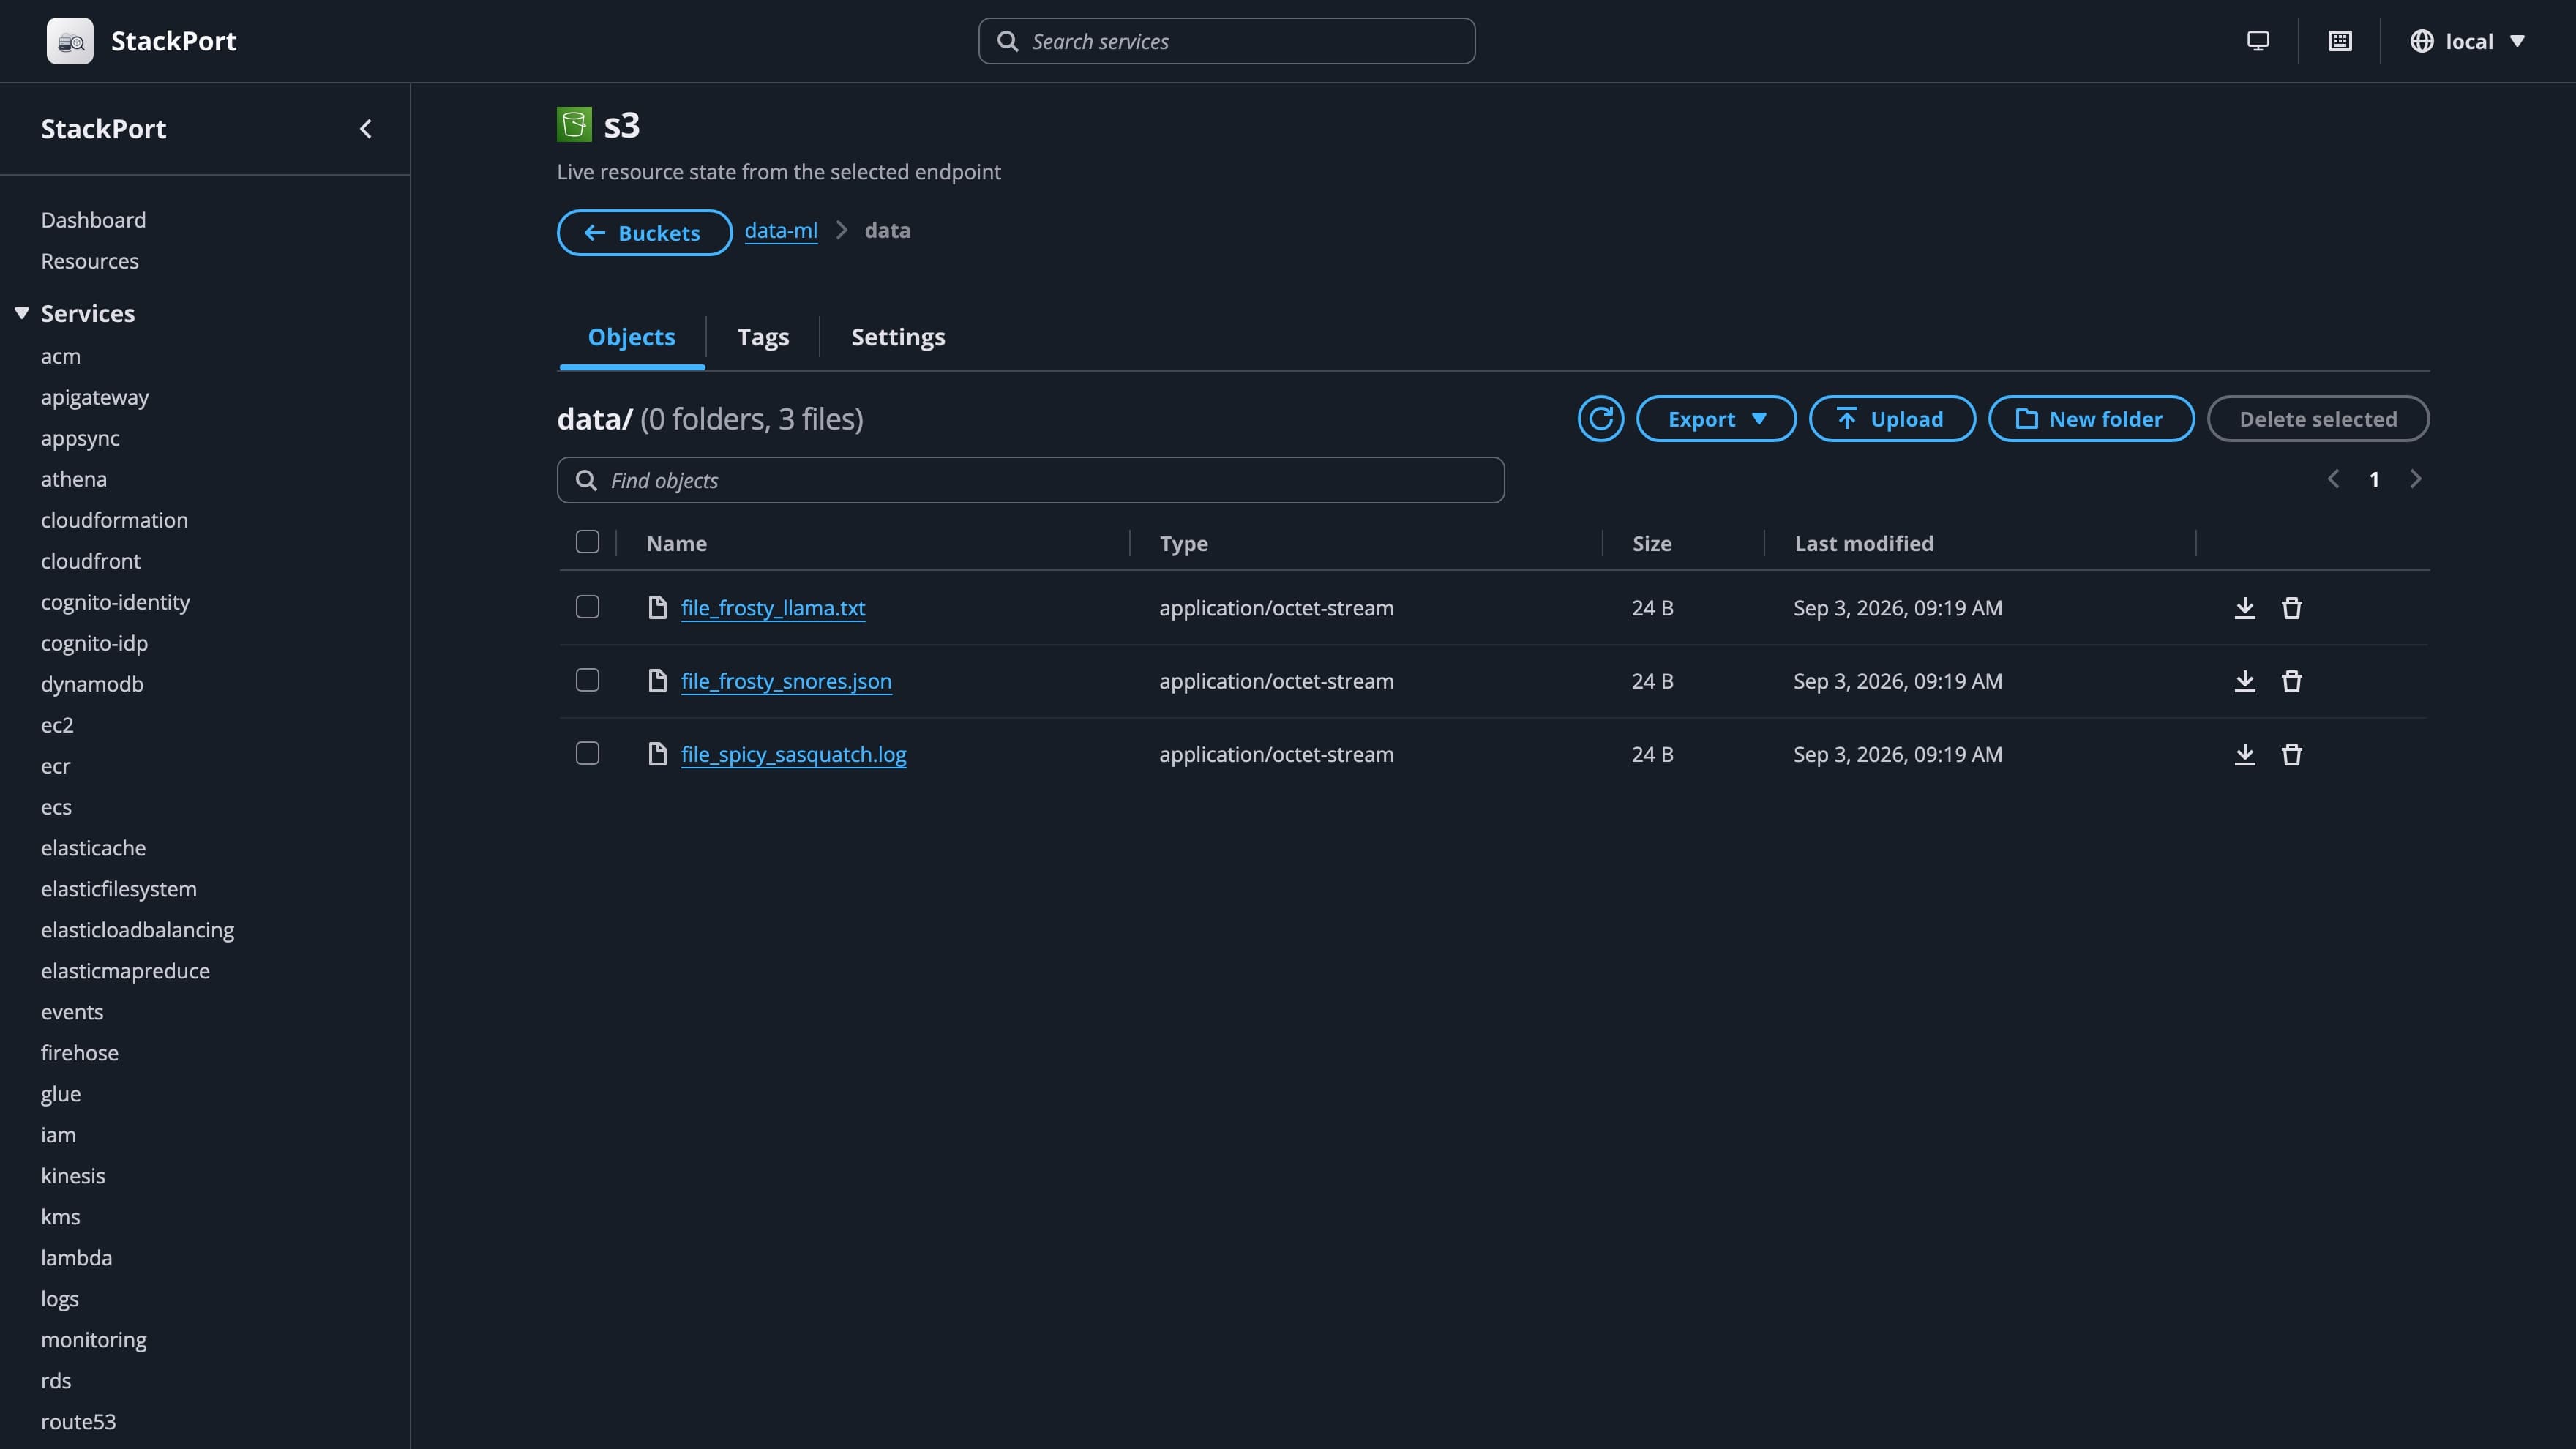Delete file_frosty_llama.txt using the trash icon
Viewport: 2576px width, 1449px height.
click(2292, 608)
